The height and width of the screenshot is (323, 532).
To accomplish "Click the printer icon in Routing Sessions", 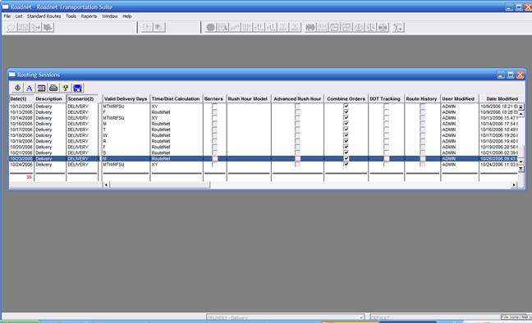I will [53, 88].
